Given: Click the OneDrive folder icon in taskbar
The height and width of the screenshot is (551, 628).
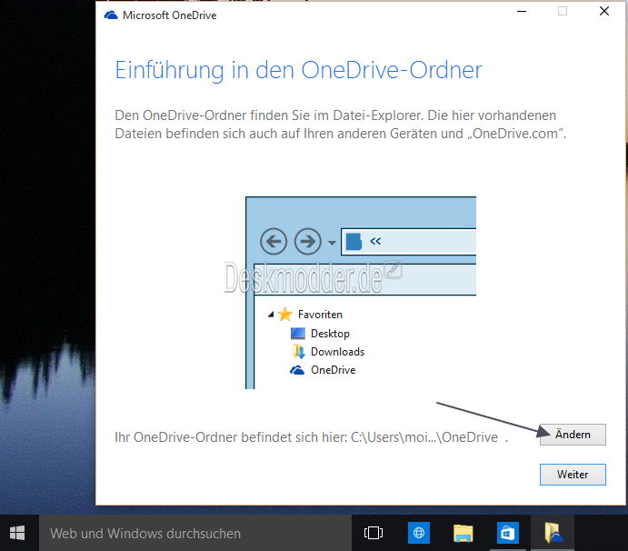Looking at the screenshot, I should (x=553, y=533).
